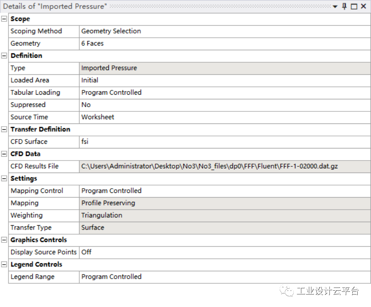Viewport: 371px width, 307px height.
Task: Click the Geometry property label
Action: click(26, 44)
